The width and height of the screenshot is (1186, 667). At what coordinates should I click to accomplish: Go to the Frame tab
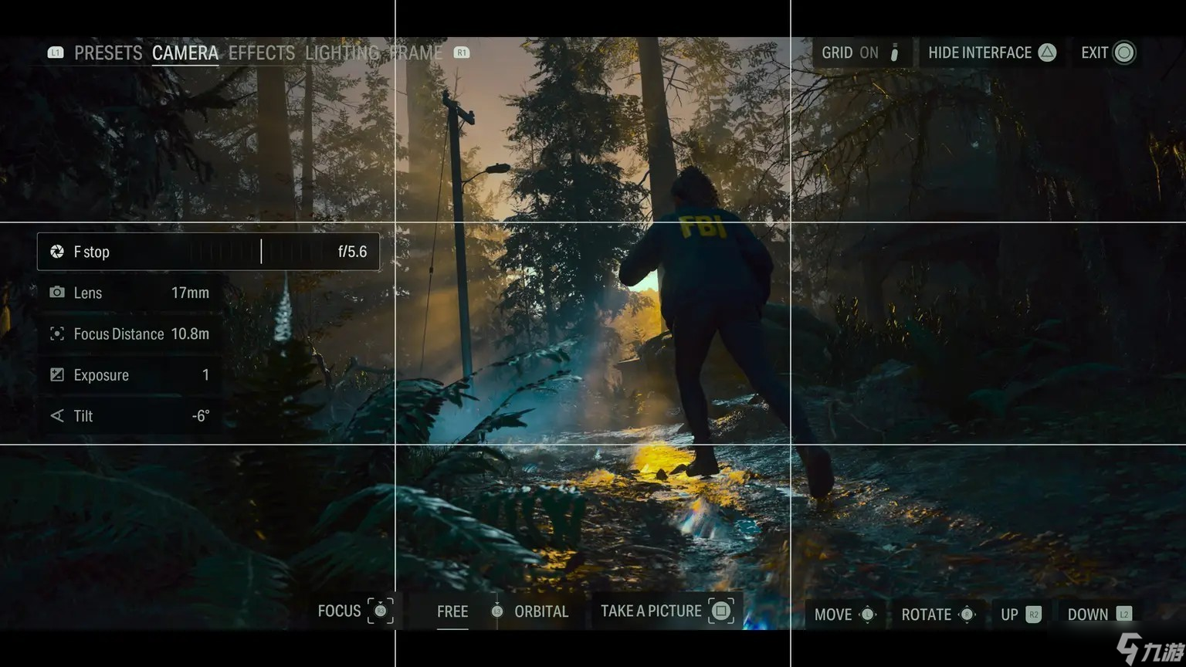tap(416, 52)
